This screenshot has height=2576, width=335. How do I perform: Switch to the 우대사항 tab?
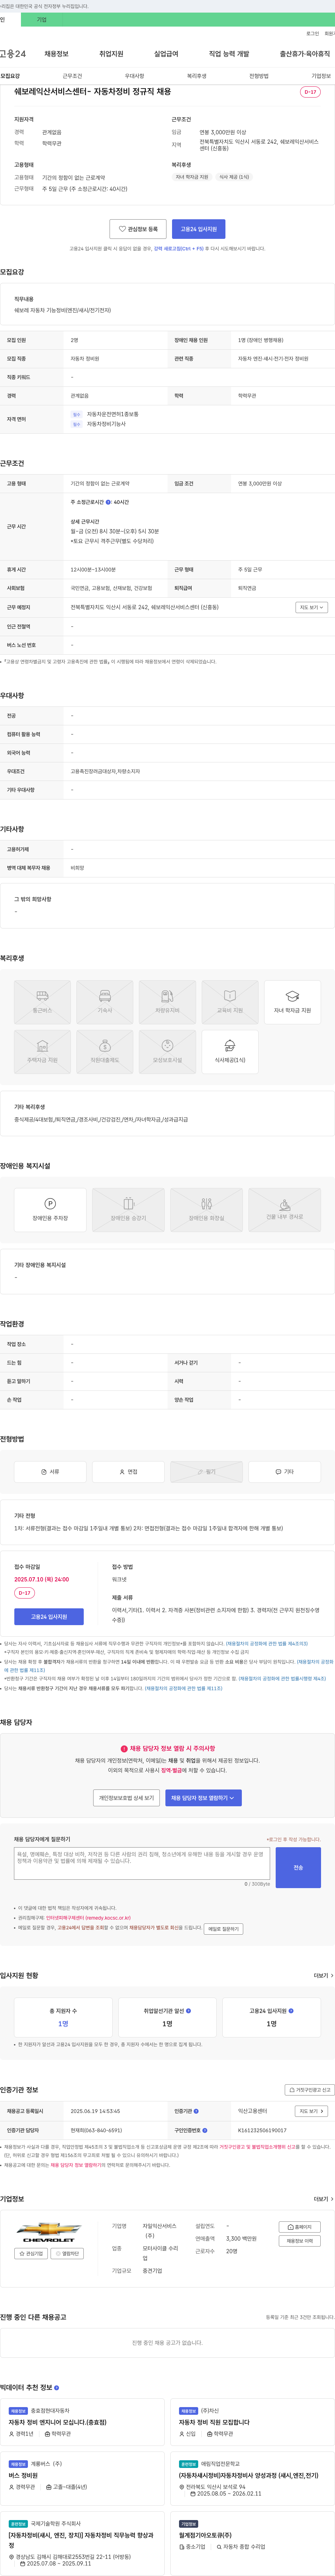pos(135,76)
